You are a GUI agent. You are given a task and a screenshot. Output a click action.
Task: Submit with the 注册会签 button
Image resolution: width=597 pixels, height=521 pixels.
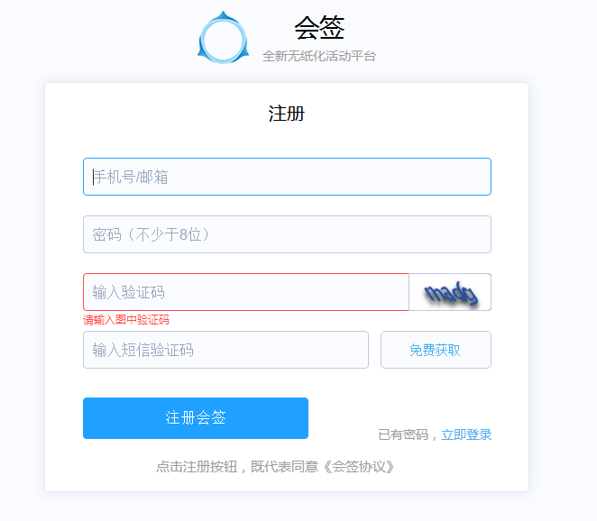click(x=196, y=418)
